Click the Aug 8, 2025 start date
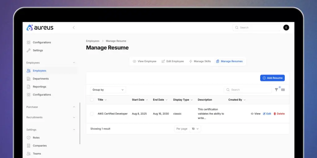 tap(139, 114)
